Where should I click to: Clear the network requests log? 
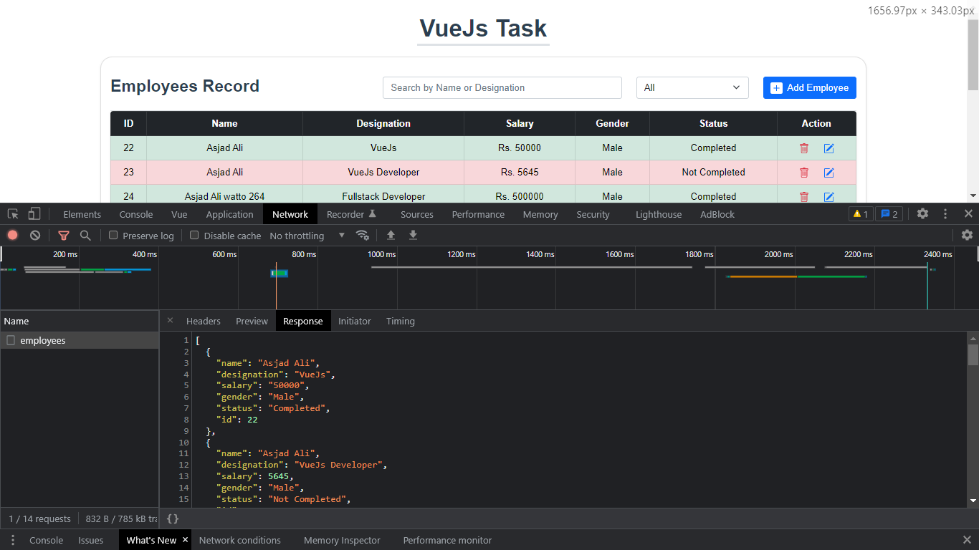click(x=34, y=235)
